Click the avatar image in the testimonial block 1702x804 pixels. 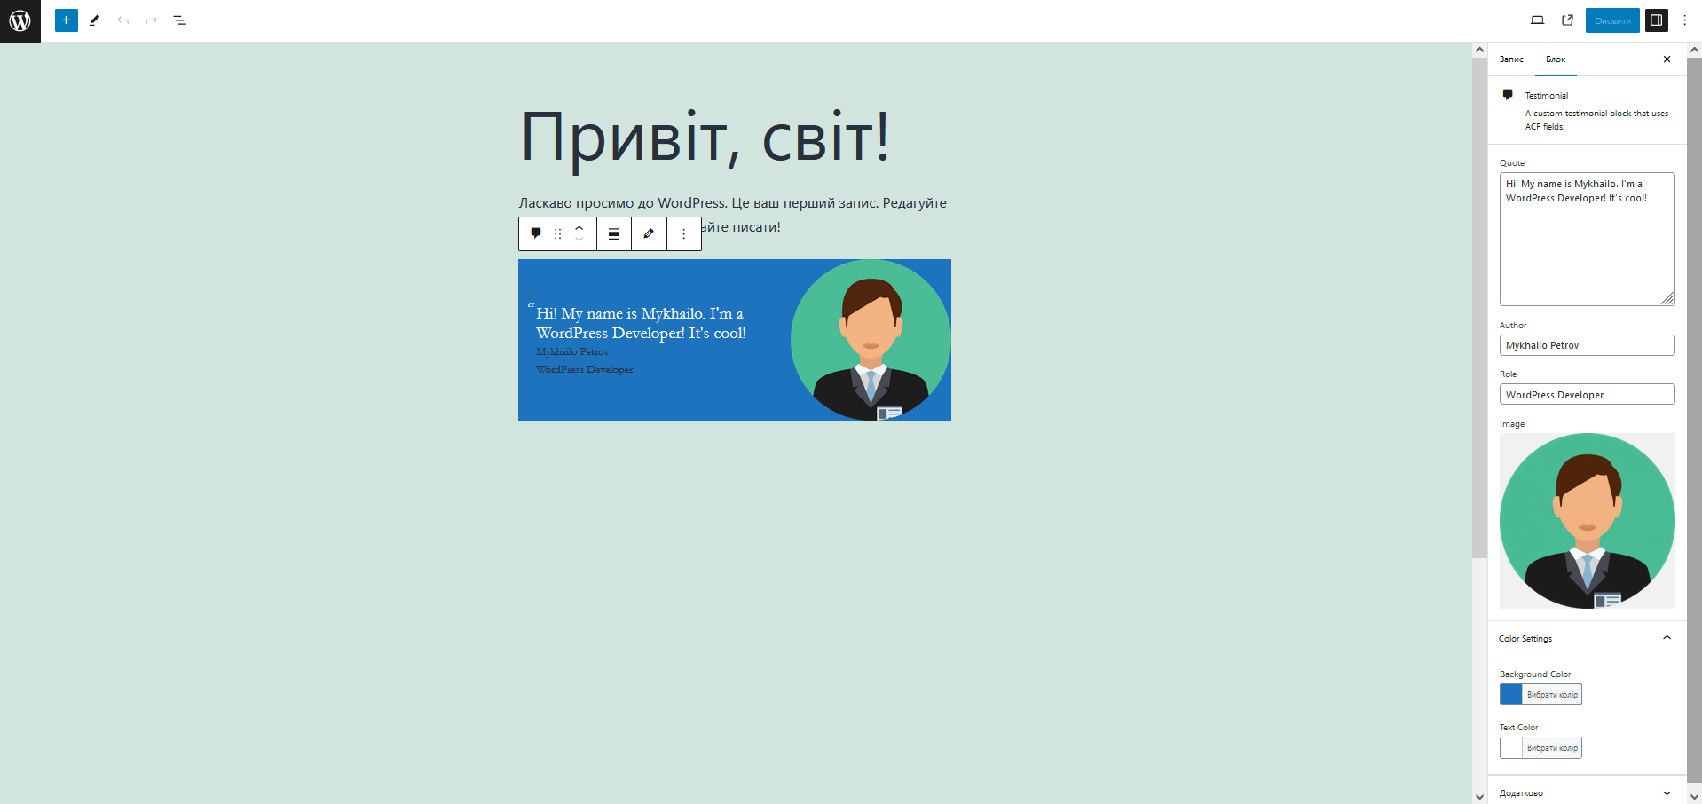(871, 340)
